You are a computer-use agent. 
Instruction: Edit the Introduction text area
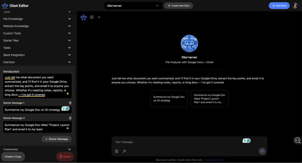[x=37, y=86]
